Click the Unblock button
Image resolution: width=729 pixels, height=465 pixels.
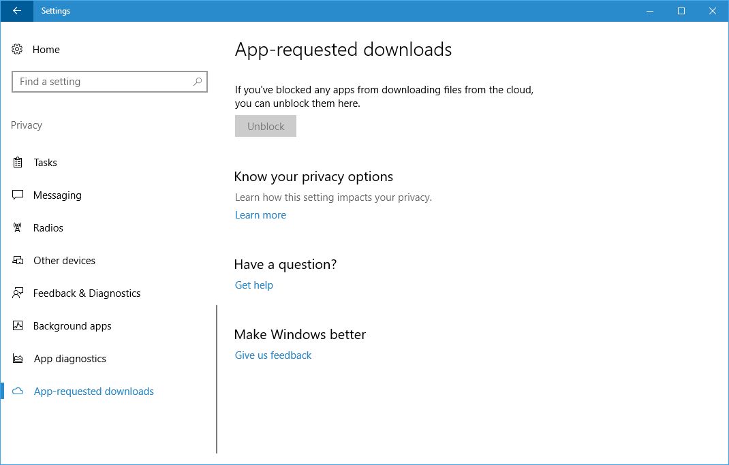pos(266,126)
